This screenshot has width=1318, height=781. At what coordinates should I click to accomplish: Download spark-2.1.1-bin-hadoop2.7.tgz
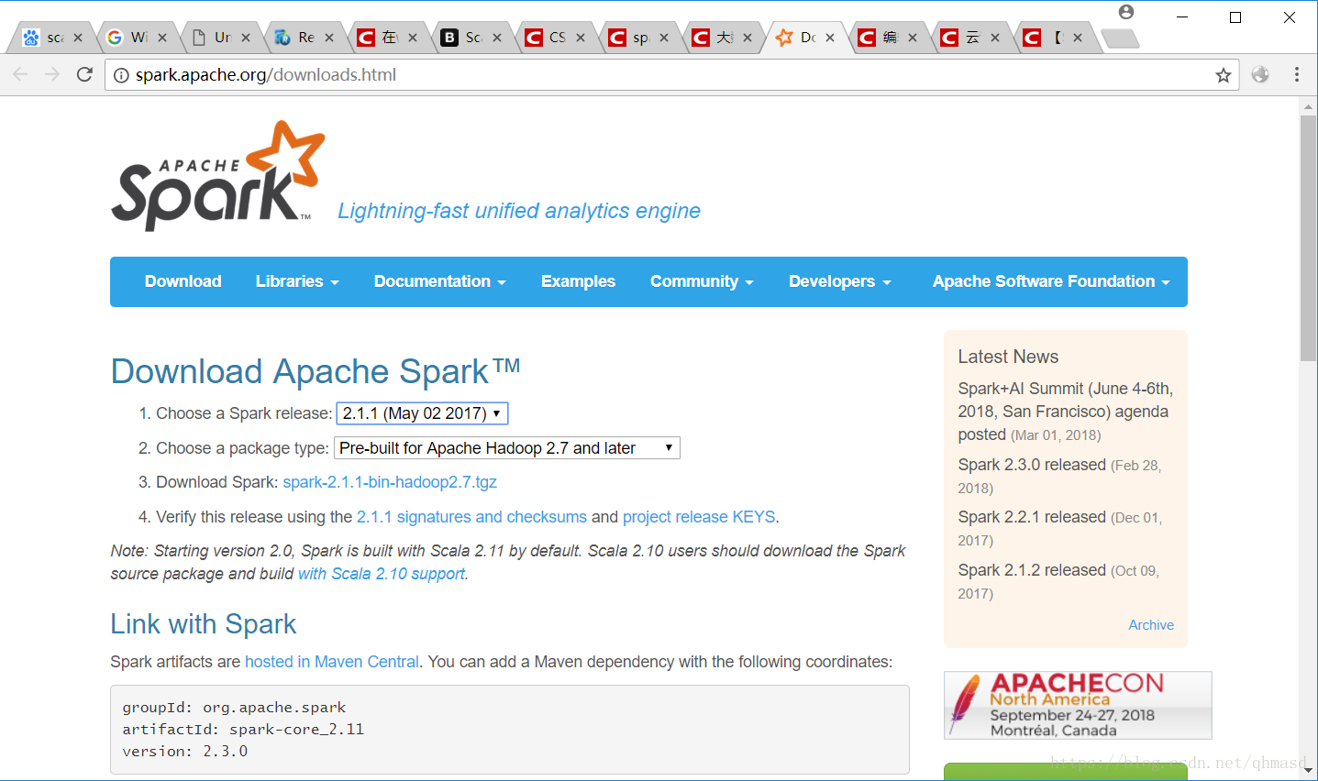tap(390, 482)
